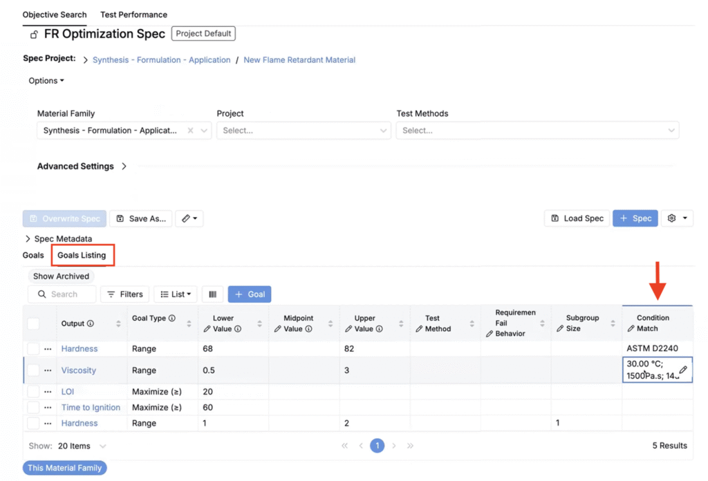Viewport: 708px width, 481px height.
Task: Open the Test Performance tab
Action: click(x=133, y=15)
